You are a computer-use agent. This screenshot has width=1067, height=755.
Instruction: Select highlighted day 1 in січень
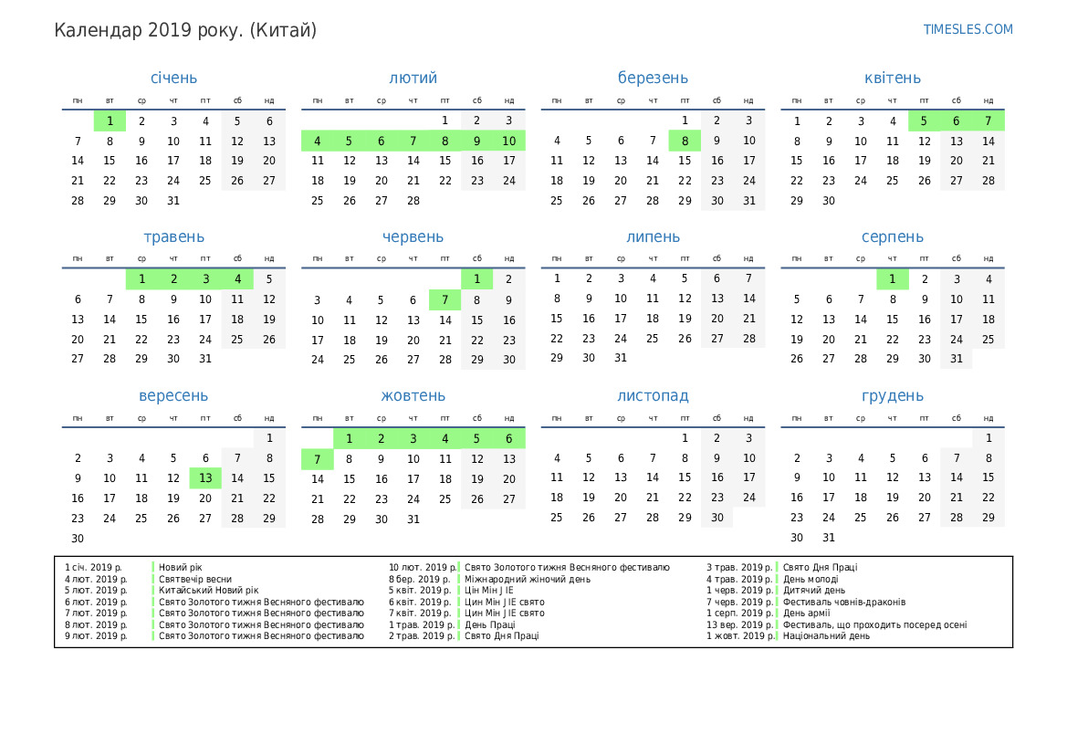pyautogui.click(x=110, y=121)
